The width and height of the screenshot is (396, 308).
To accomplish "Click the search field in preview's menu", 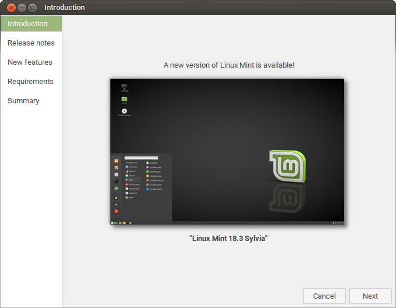I will pyautogui.click(x=141, y=157).
